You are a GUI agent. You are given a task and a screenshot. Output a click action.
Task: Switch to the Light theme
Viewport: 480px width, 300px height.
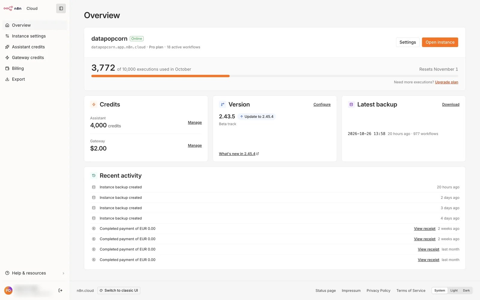pyautogui.click(x=454, y=290)
